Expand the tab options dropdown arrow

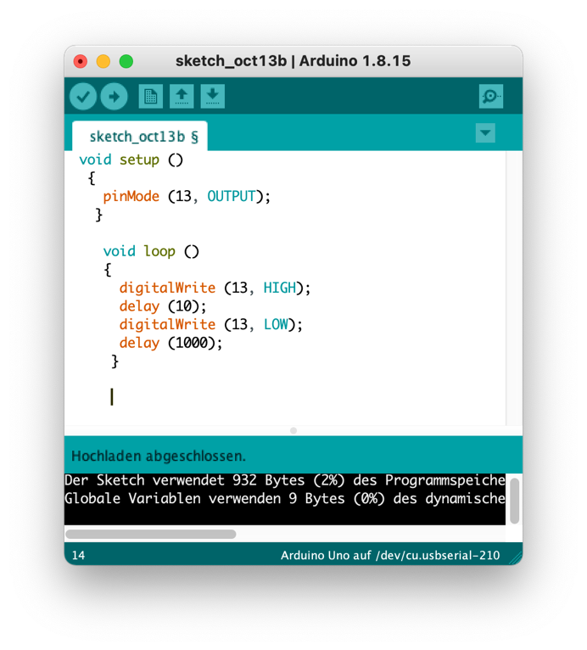click(x=485, y=133)
